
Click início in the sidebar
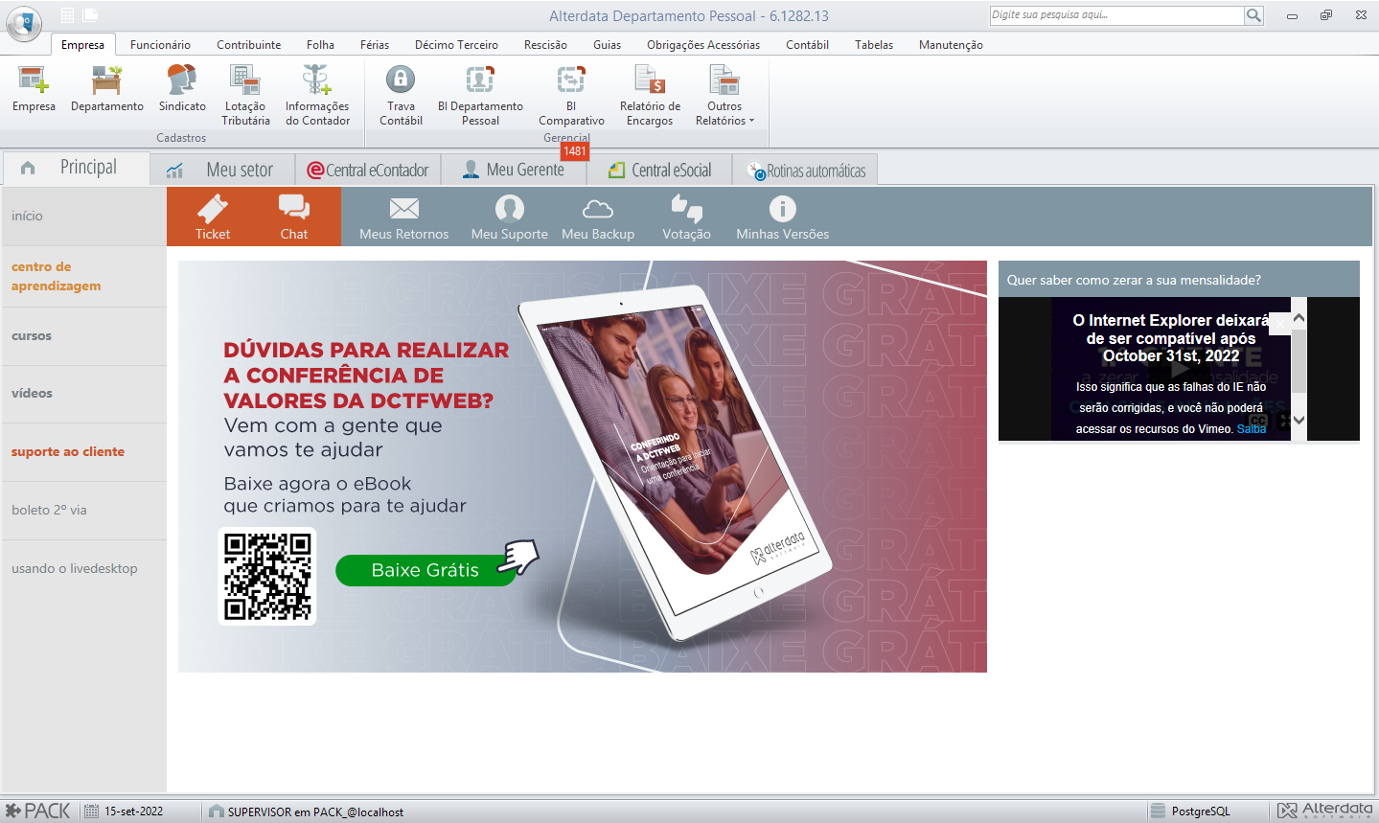(83, 217)
